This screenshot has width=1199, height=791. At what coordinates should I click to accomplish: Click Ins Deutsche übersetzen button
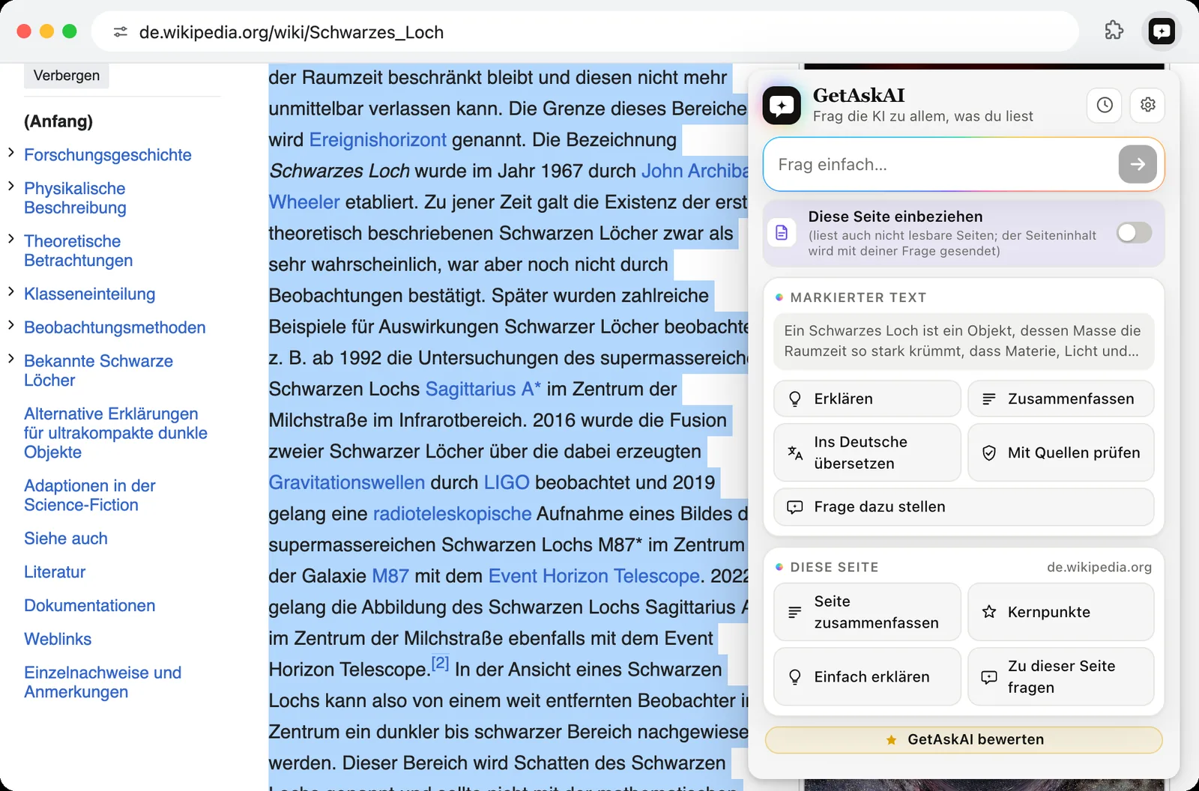[x=867, y=452]
